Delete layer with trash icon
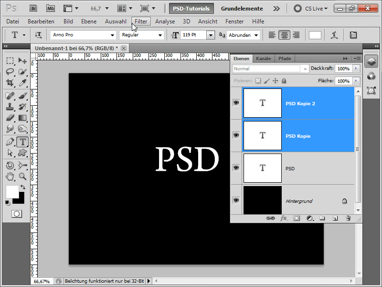The height and width of the screenshot is (287, 382). (348, 218)
